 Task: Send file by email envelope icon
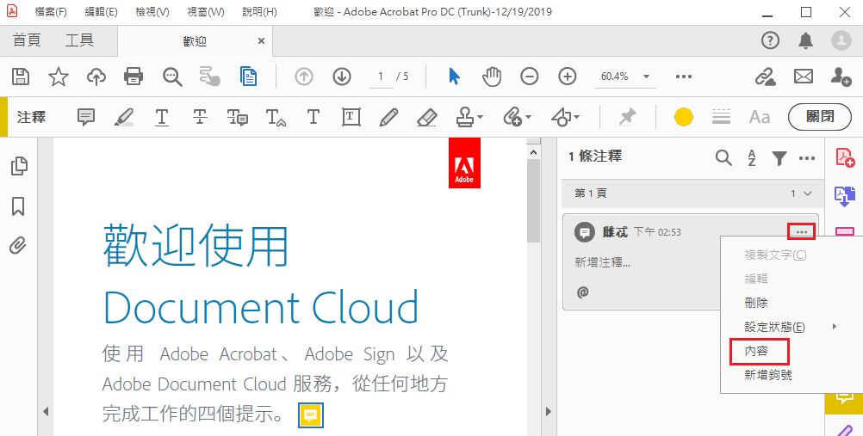click(x=804, y=77)
